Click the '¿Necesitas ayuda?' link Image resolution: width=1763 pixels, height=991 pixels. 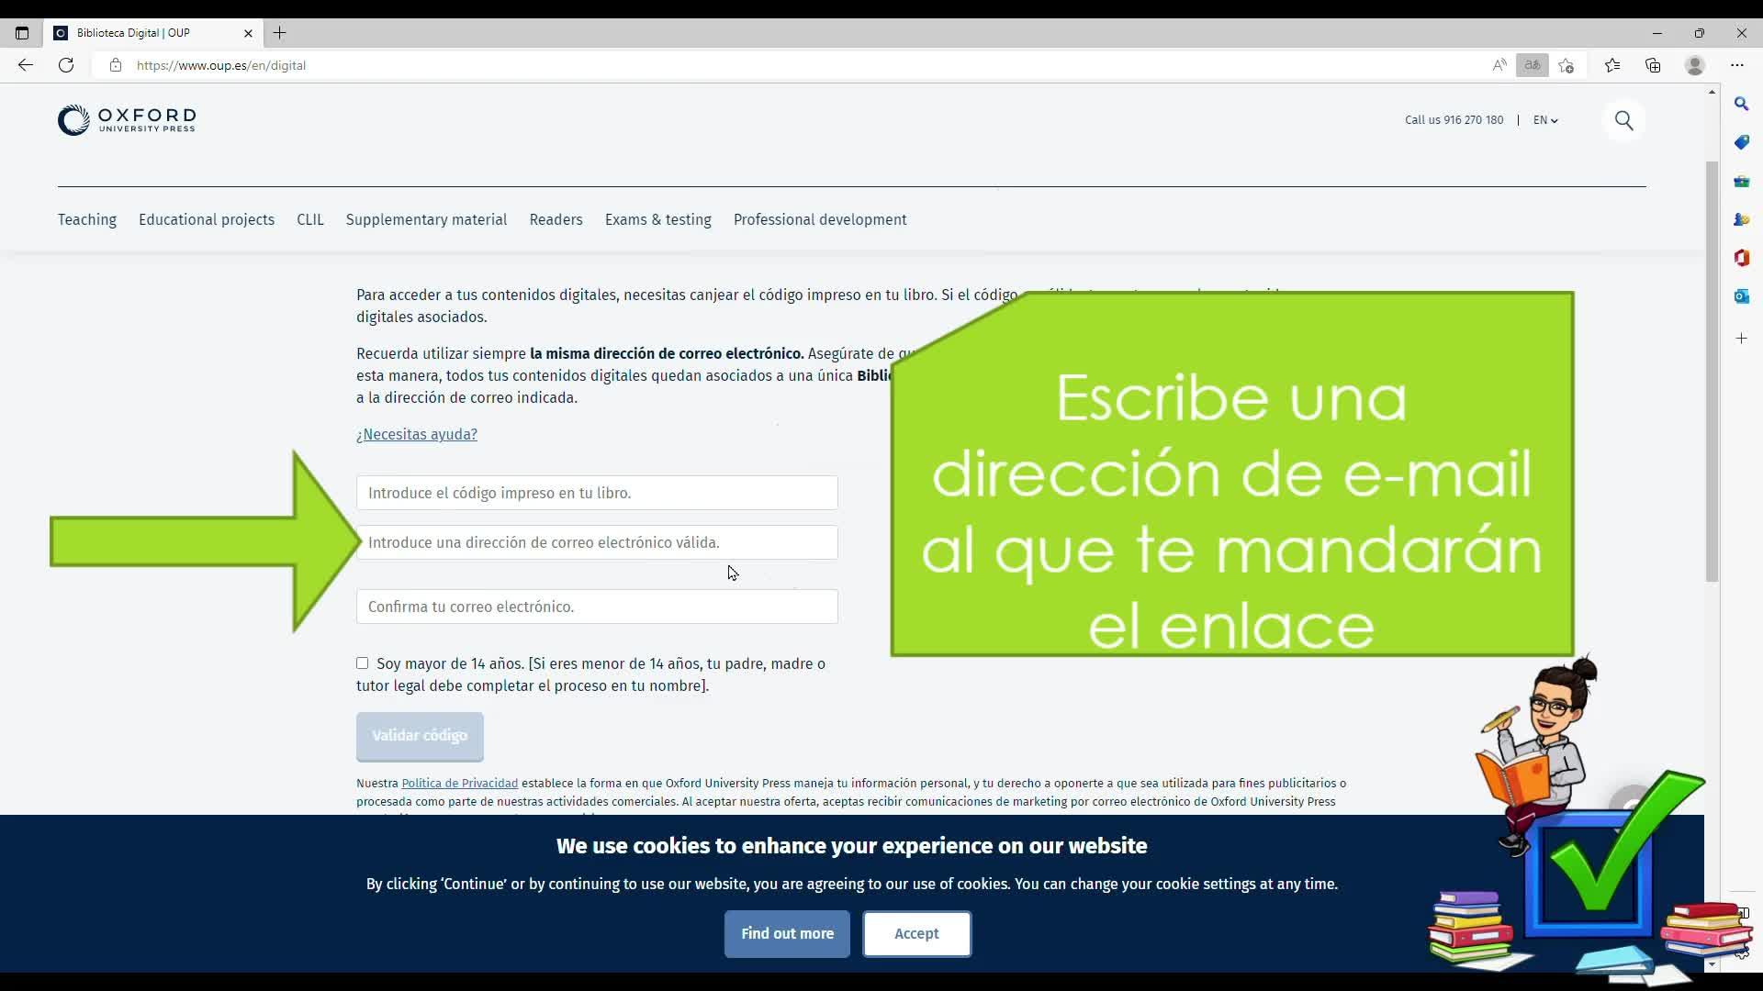coord(417,435)
